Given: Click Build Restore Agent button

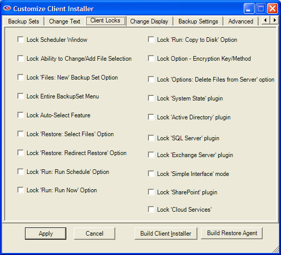Looking at the screenshot, I should 232,233.
